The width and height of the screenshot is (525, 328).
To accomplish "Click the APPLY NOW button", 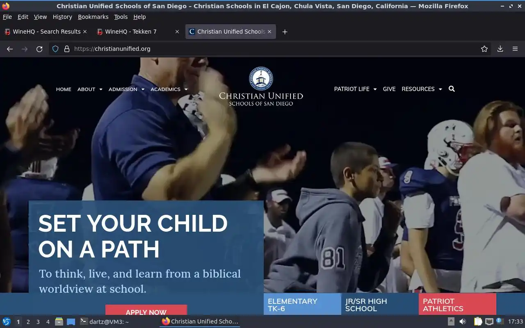I will (x=146, y=310).
